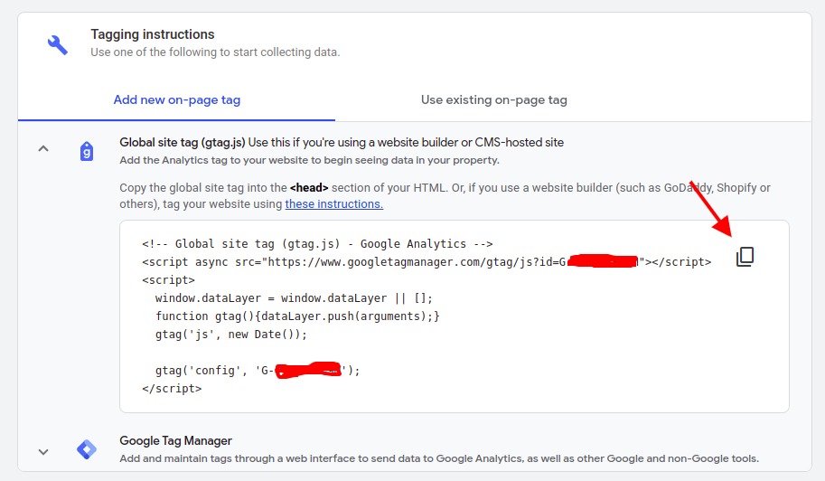Click the gtag('js', new Date()) line
825x481 pixels.
pos(231,335)
